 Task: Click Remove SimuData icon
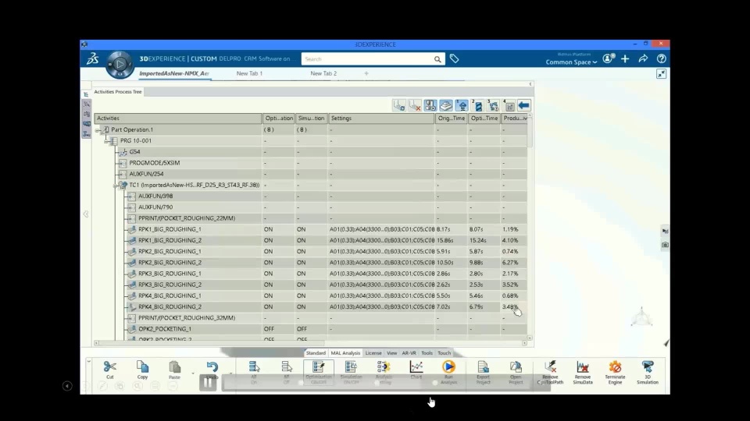coord(583,366)
